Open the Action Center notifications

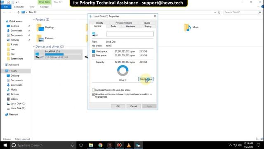[x=259, y=145]
